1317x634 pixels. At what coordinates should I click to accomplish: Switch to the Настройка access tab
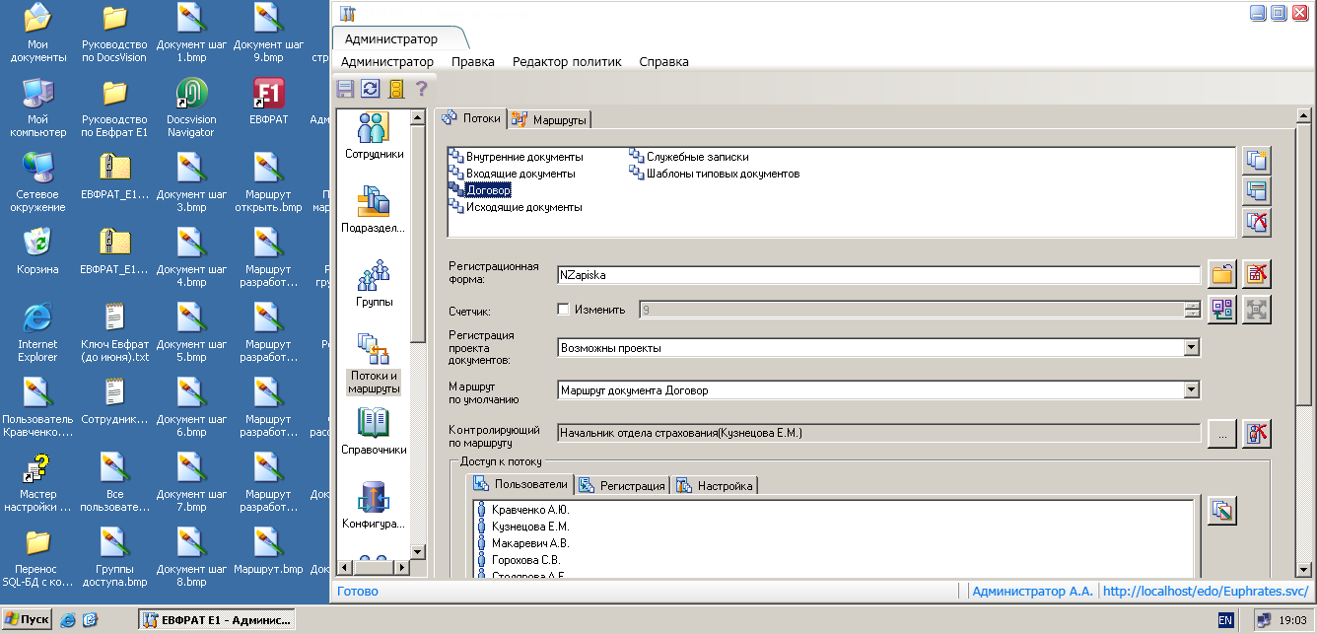tap(715, 486)
